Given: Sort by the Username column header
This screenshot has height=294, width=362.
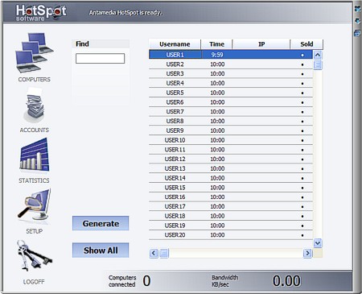Looking at the screenshot, I should point(175,44).
